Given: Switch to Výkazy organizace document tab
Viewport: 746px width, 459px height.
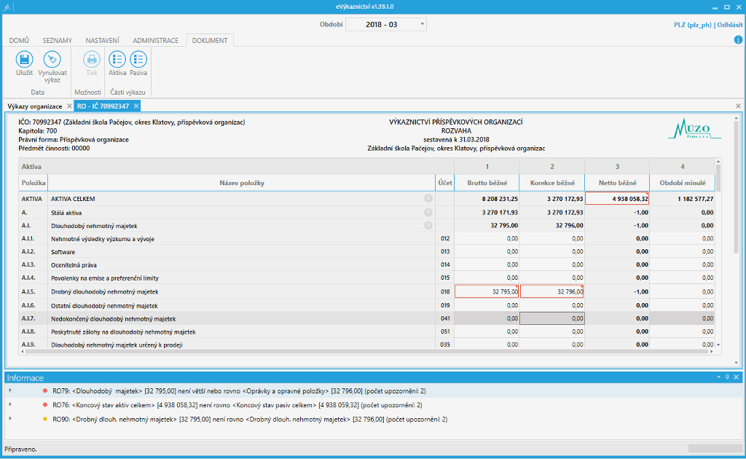Looking at the screenshot, I should (x=35, y=106).
